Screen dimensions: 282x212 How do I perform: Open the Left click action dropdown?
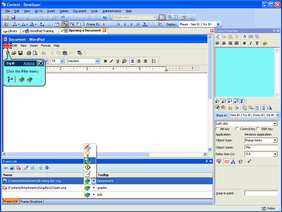point(275,124)
